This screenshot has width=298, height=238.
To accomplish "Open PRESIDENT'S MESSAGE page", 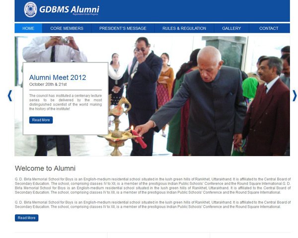I will tap(123, 28).
